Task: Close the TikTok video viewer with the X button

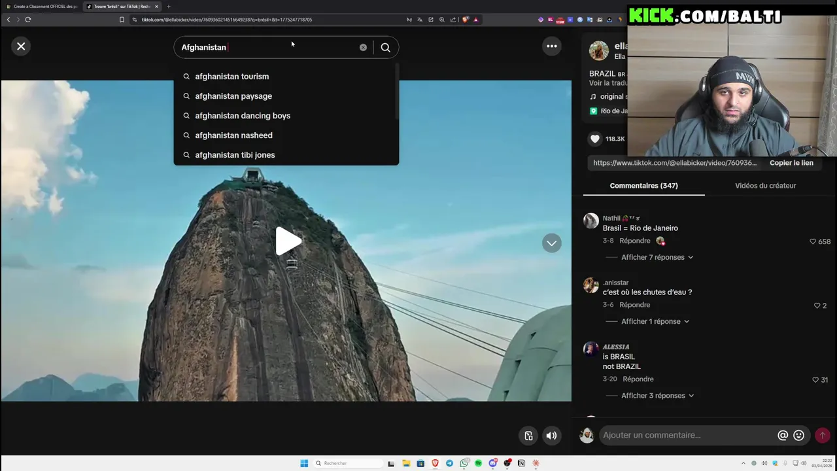Action: pos(21,46)
